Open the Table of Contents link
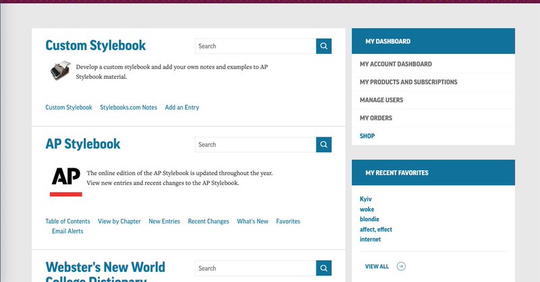 coord(67,221)
